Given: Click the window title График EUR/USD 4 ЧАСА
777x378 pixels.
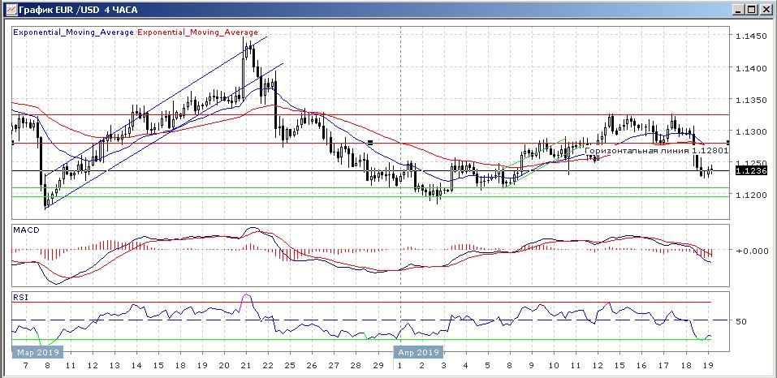Looking at the screenshot, I should (x=78, y=10).
